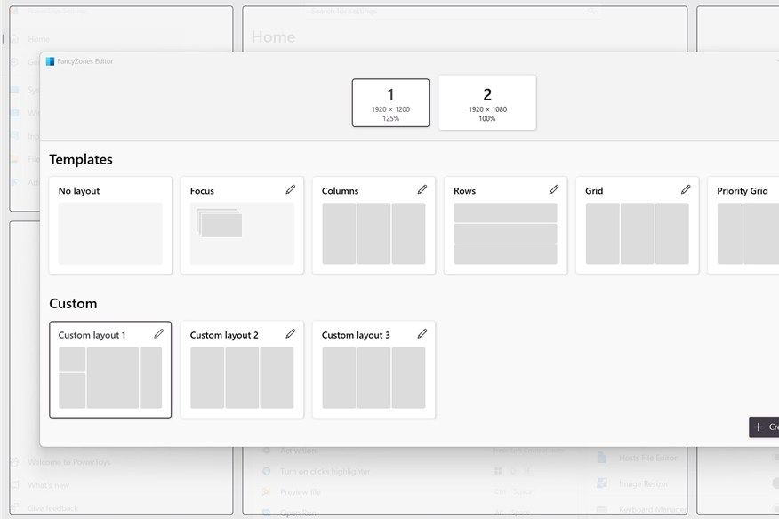Edit Custom layout 1 via pencil icon
This screenshot has height=519, width=779.
click(x=158, y=334)
